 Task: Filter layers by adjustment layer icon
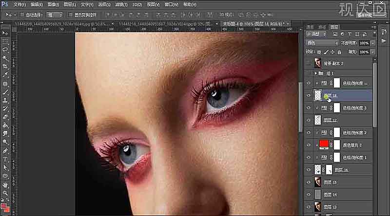[x=342, y=34]
